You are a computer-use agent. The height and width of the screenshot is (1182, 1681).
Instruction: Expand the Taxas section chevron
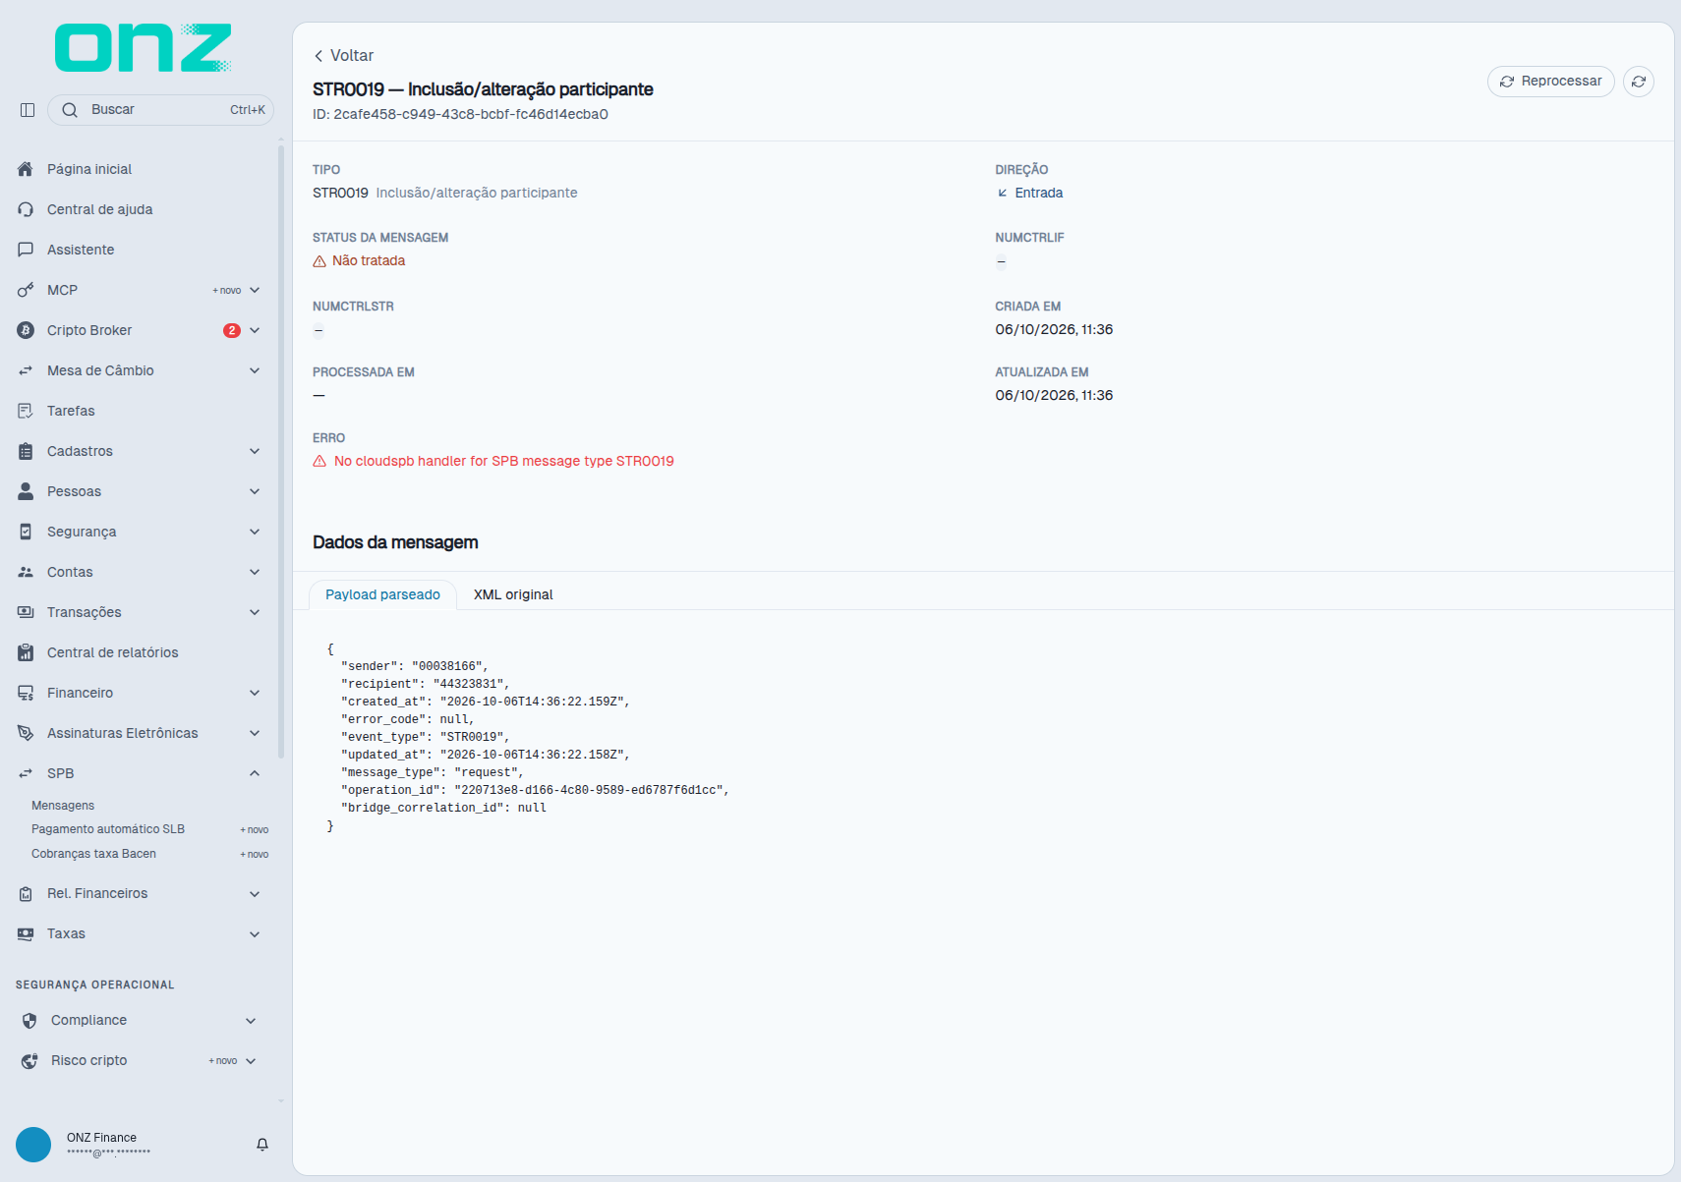point(255,934)
